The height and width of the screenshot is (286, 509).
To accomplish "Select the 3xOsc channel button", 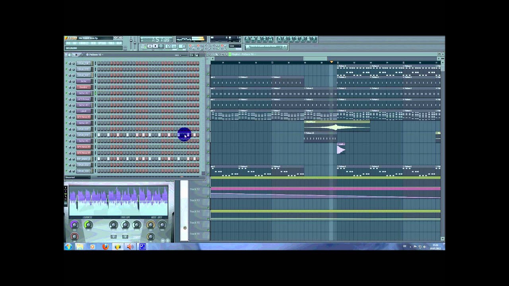I will point(84,81).
